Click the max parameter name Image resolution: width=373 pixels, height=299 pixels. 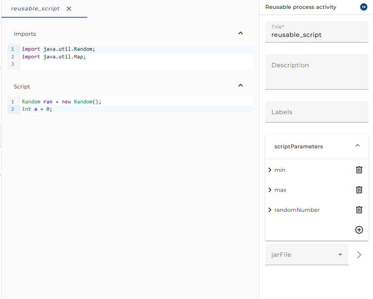(280, 190)
